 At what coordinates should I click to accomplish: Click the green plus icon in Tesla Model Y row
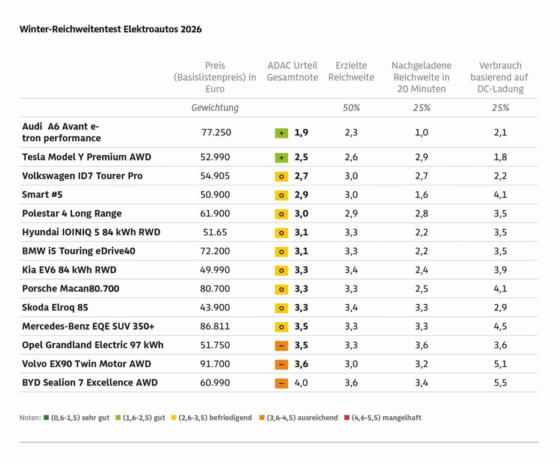click(281, 158)
